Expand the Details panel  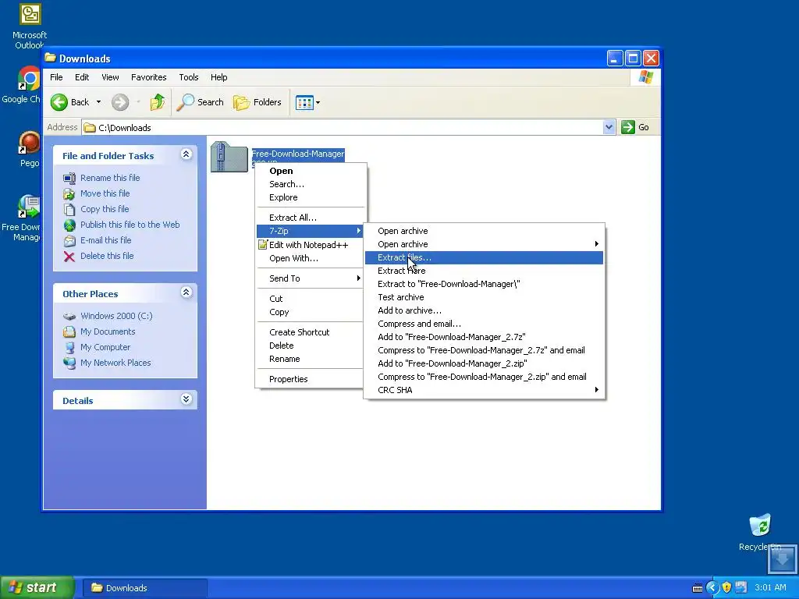click(x=186, y=399)
